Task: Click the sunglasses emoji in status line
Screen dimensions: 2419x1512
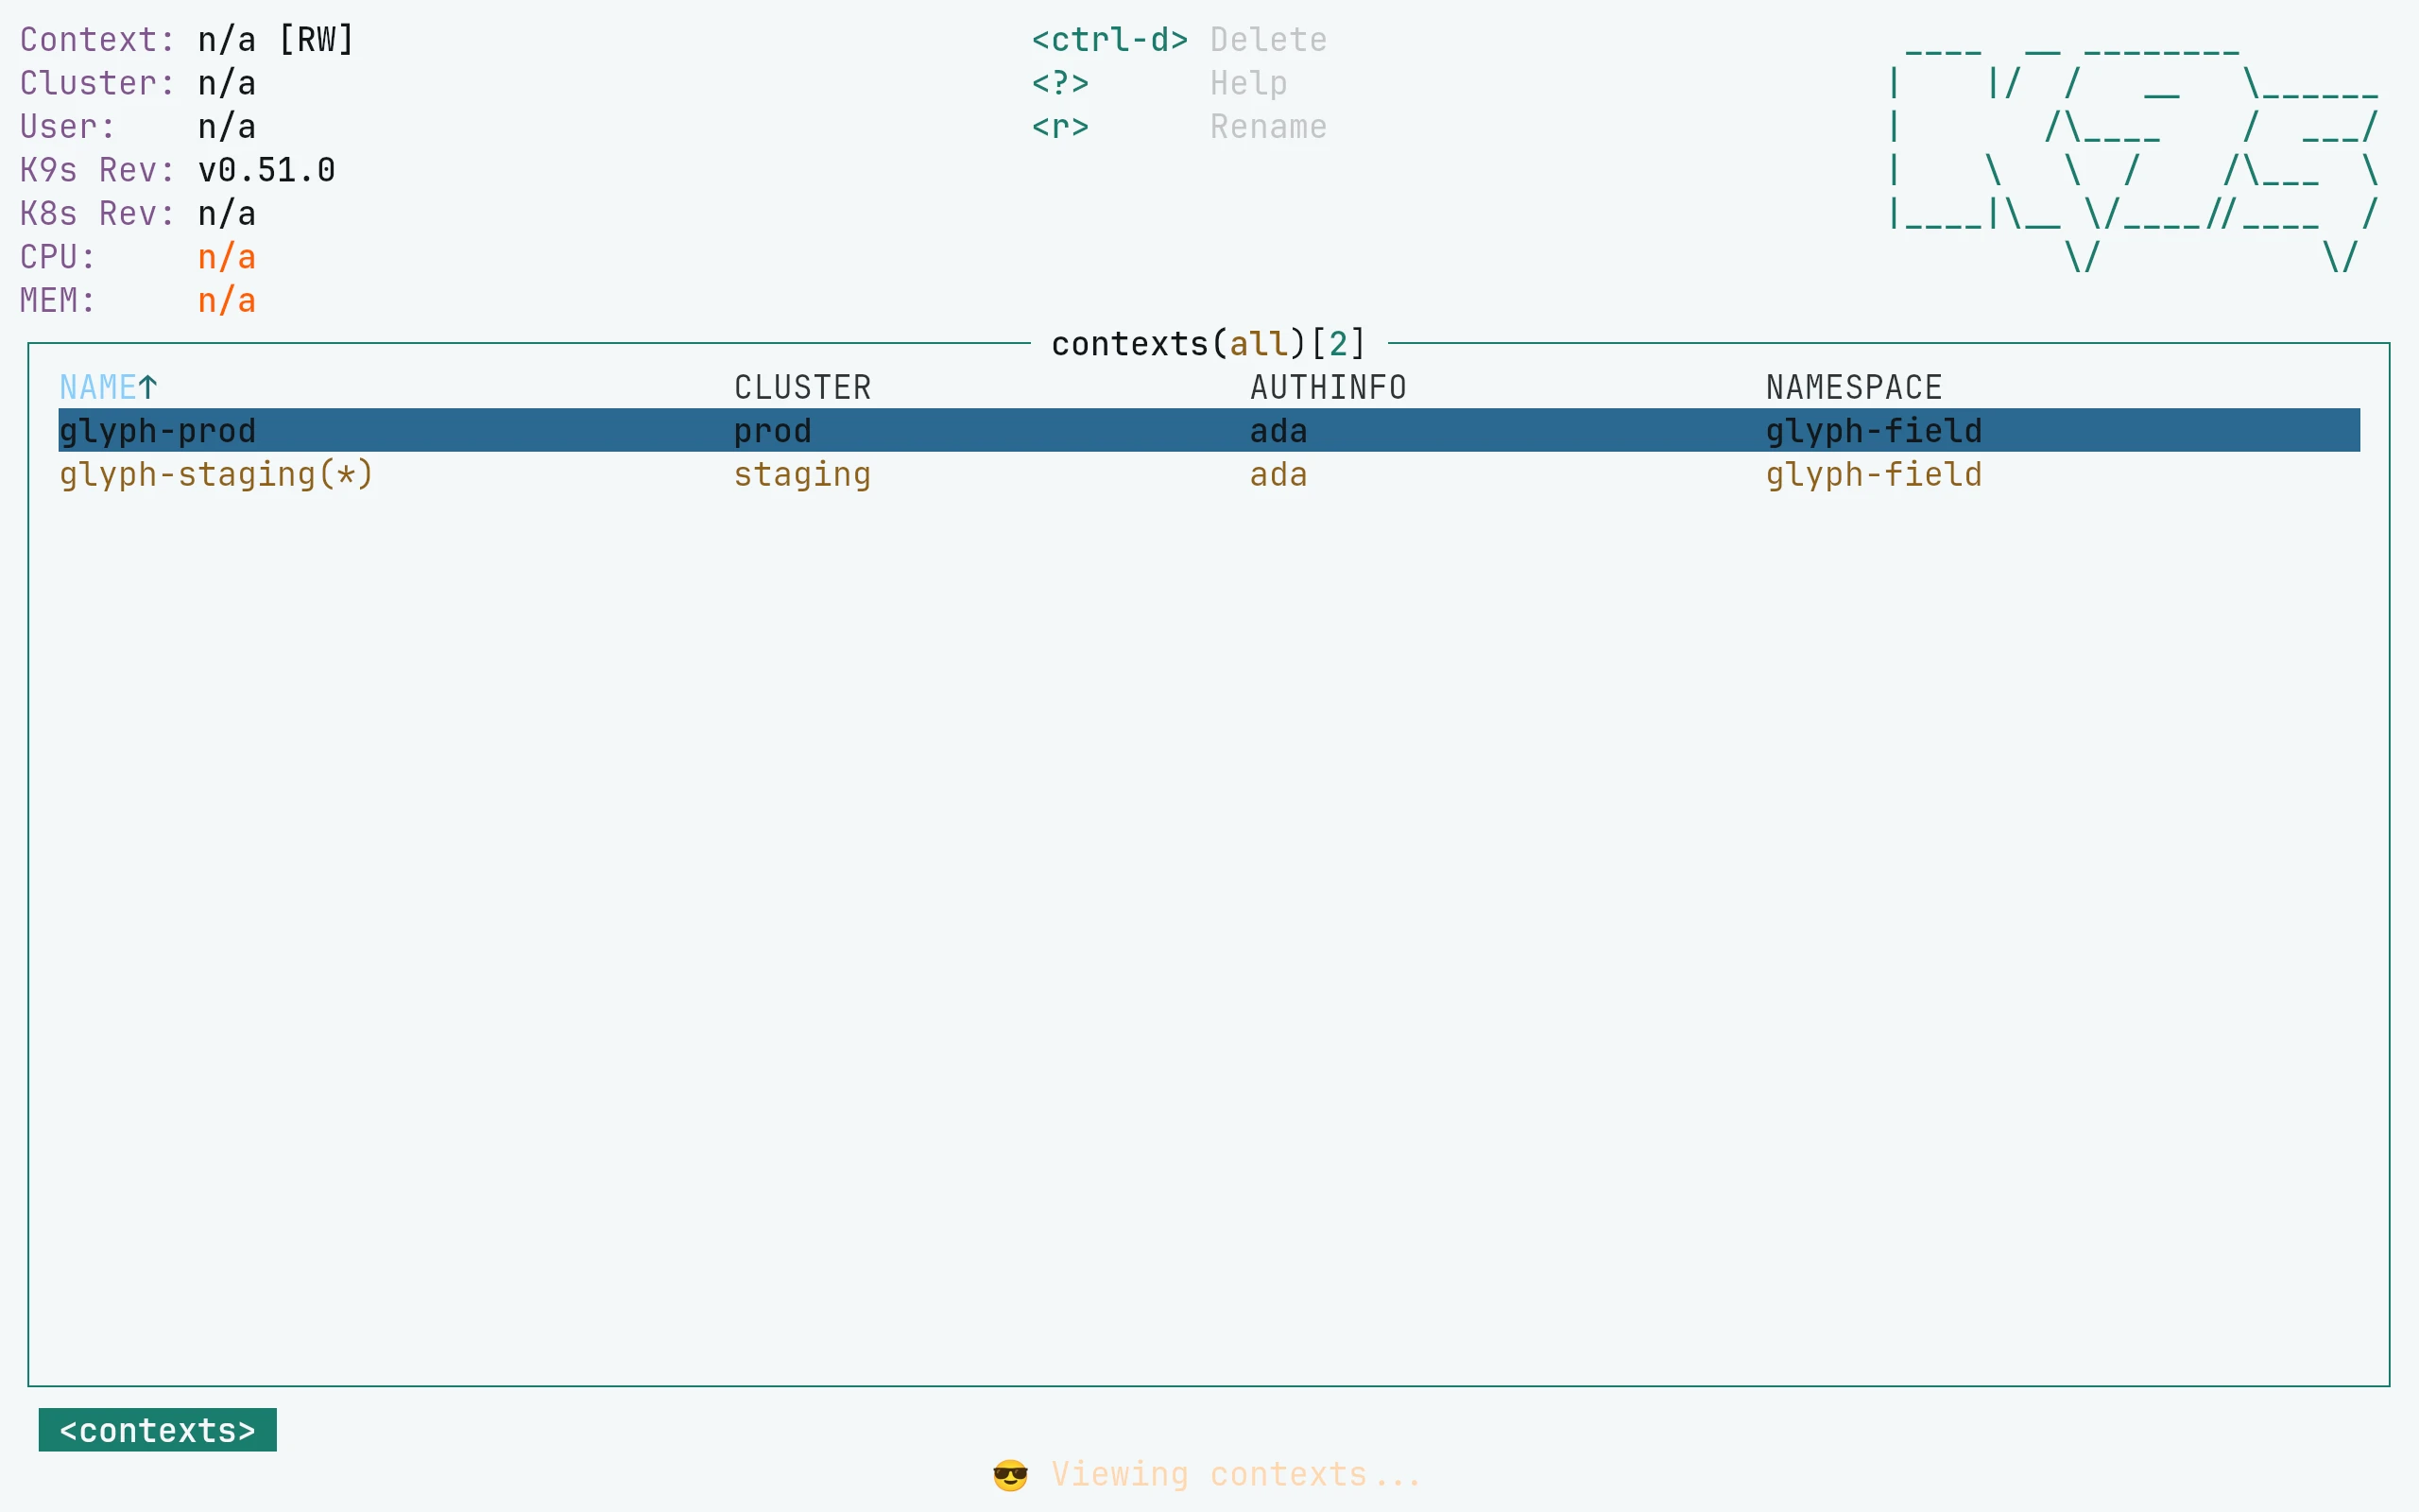Action: pos(1010,1475)
